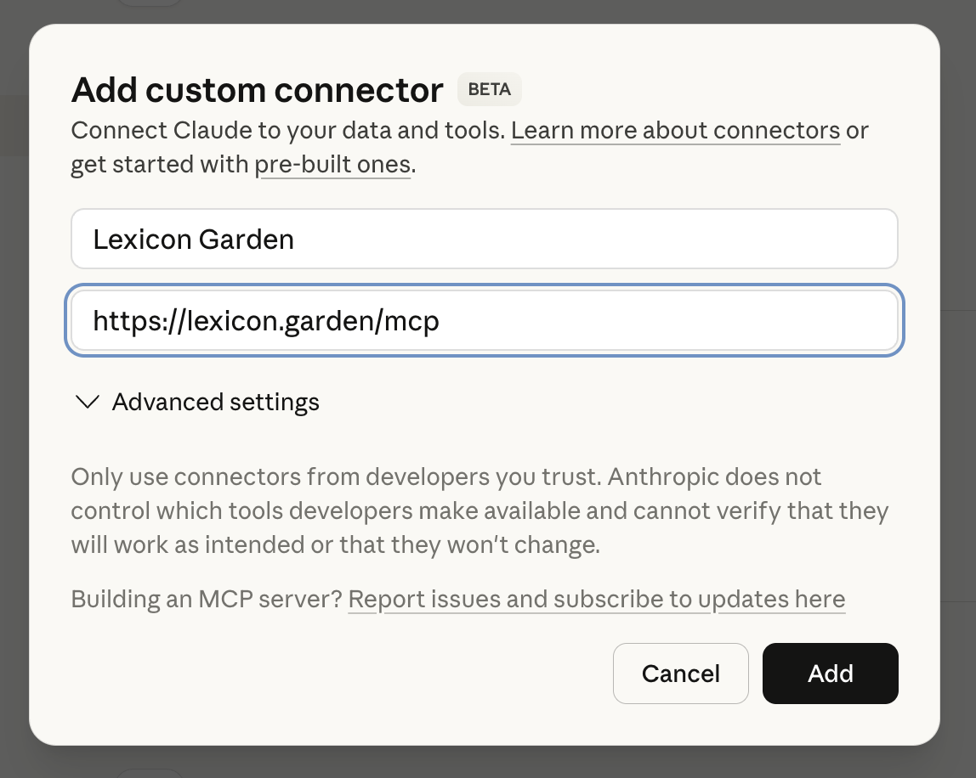Screen dimensions: 976x778
Task: Click the Only use connectors warning paragraph
Action: pos(476,511)
